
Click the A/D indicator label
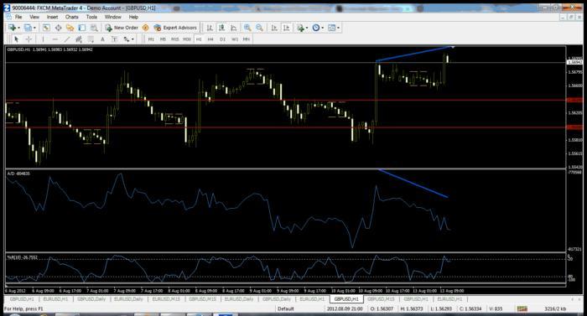pos(18,174)
